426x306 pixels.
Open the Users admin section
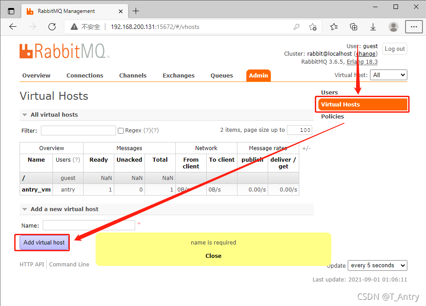click(x=329, y=93)
